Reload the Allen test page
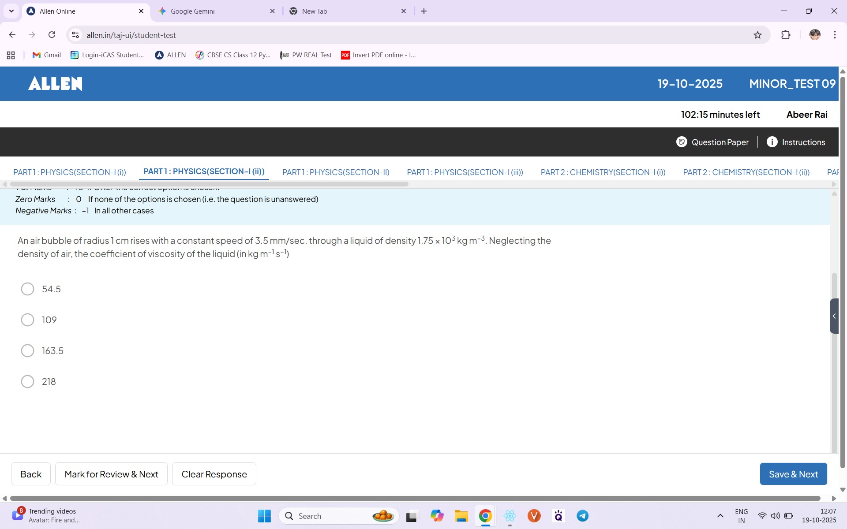847x529 pixels. tap(52, 35)
